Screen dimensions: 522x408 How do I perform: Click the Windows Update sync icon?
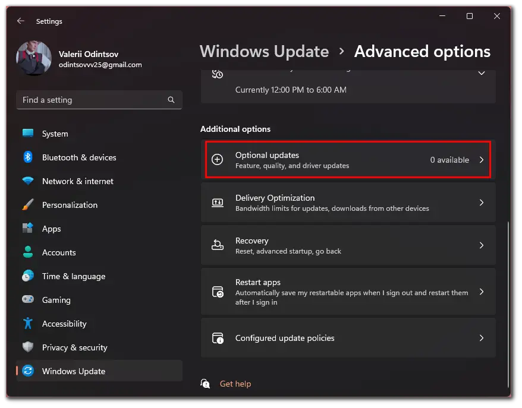[x=28, y=371]
